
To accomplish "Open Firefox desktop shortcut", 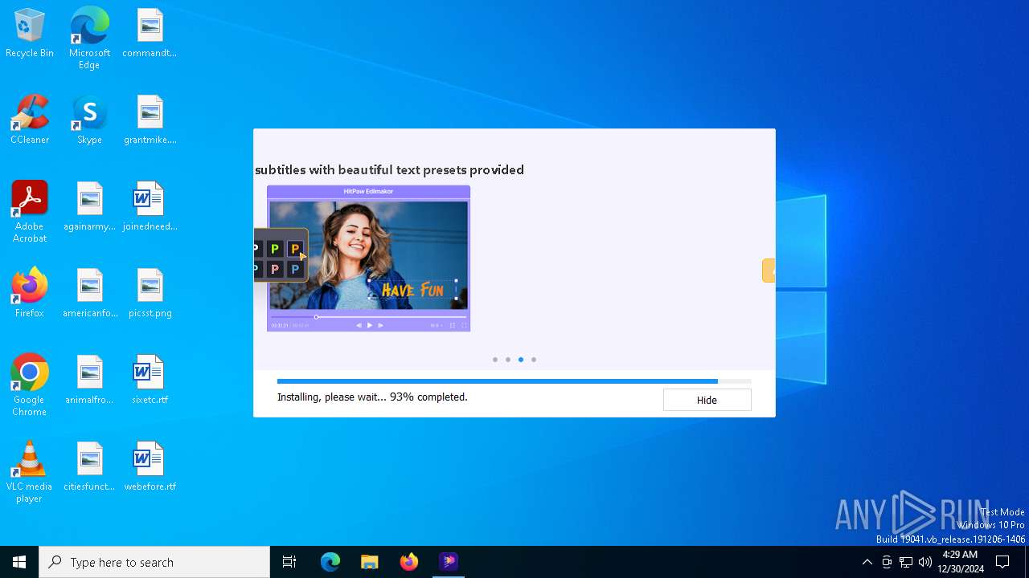I will (x=30, y=294).
